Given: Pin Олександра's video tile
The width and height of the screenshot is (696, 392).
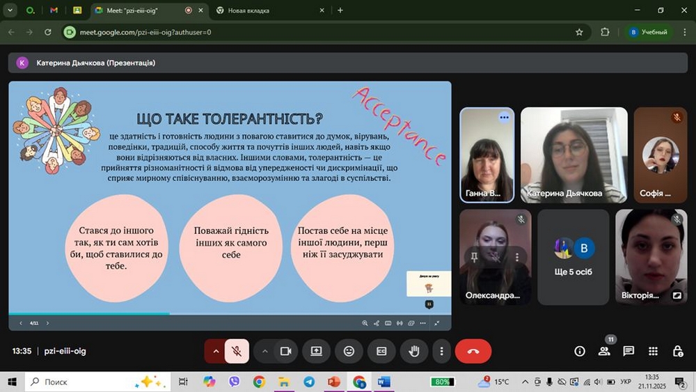Looking at the screenshot, I should (474, 257).
